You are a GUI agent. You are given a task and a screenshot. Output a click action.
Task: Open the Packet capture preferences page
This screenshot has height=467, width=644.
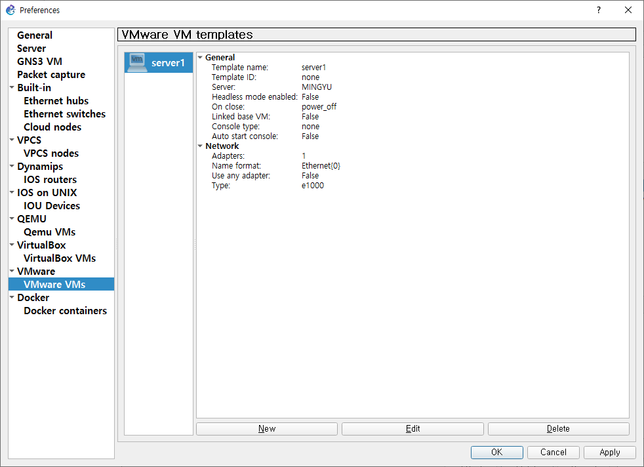pos(51,75)
